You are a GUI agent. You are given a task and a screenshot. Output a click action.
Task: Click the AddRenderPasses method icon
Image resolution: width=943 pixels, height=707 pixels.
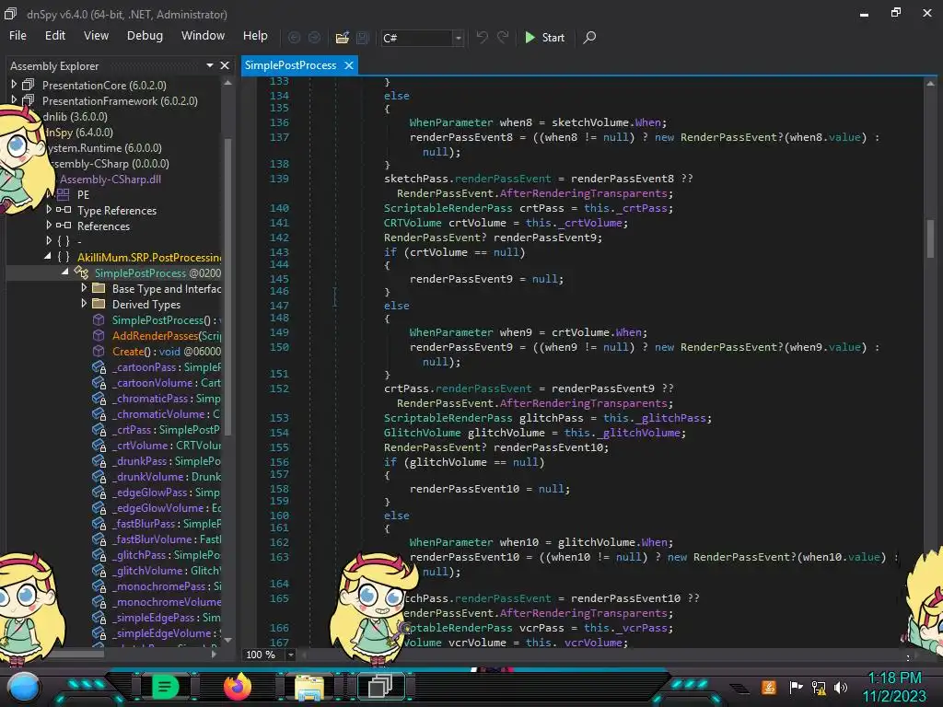[x=99, y=335]
